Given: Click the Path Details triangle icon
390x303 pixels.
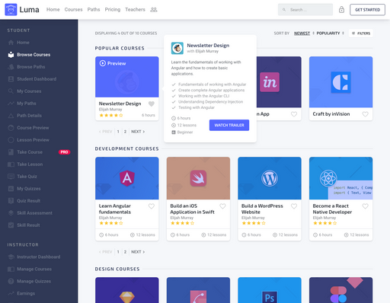Looking at the screenshot, I should pyautogui.click(x=11, y=116).
